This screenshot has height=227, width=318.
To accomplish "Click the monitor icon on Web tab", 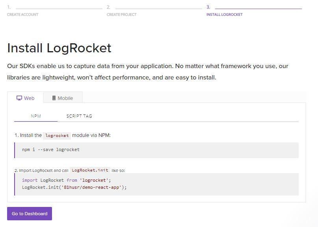I will pyautogui.click(x=19, y=98).
